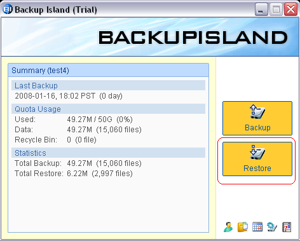Viewport: 300px width, 241px height.
Task: Select the Data row value "49.27M (15,060 files)"
Action: point(104,130)
